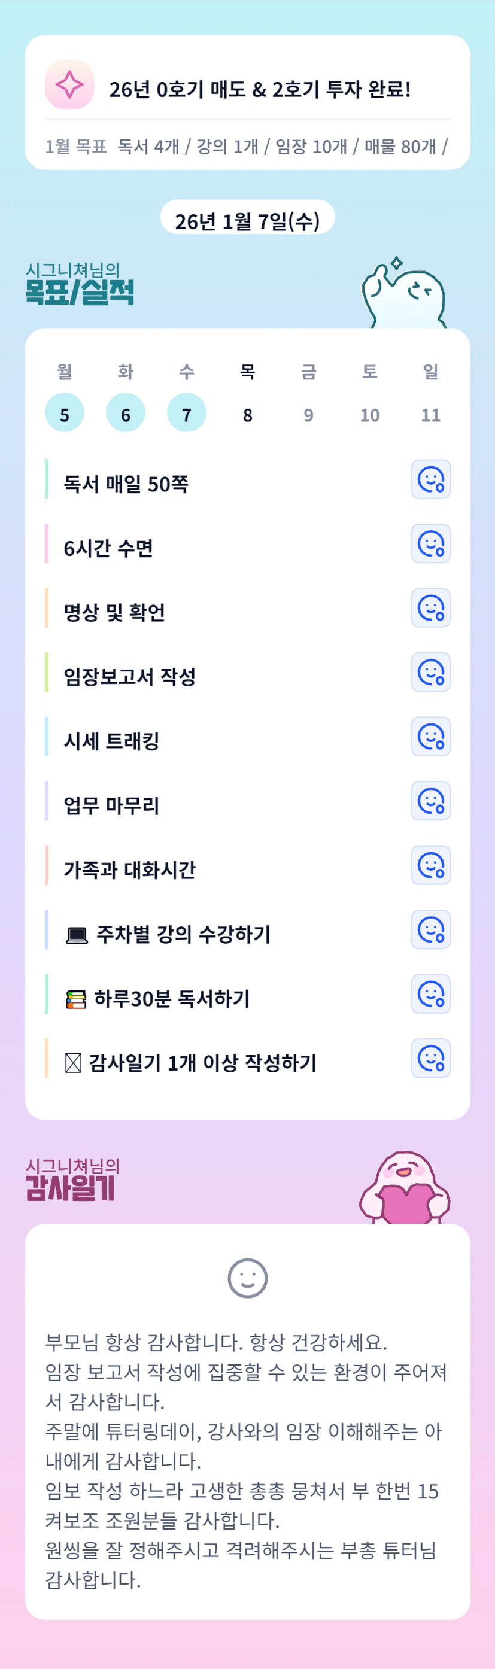This screenshot has height=1669, width=495.
Task: Tap the emoji icon for 주차별 강의 수강하기
Action: click(x=430, y=929)
